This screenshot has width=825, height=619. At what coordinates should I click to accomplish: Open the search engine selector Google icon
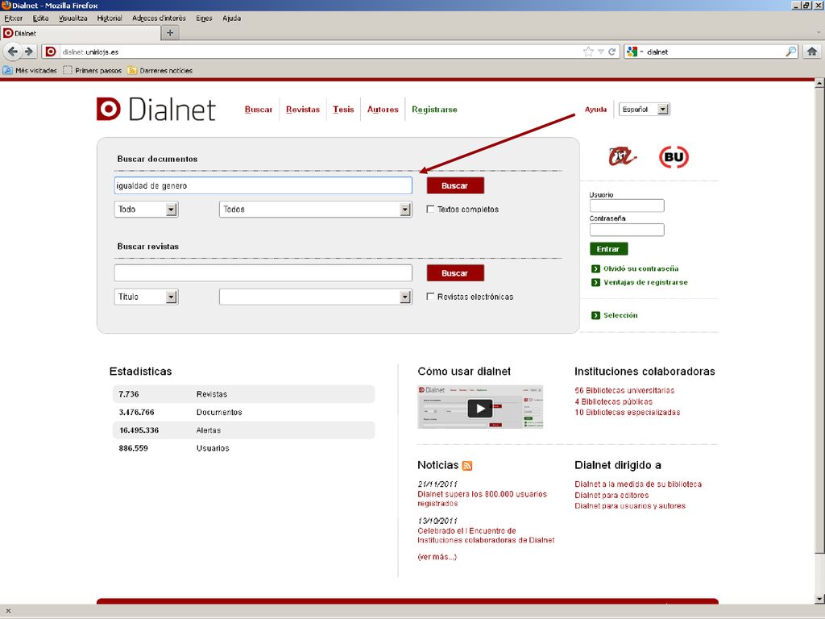pos(633,52)
